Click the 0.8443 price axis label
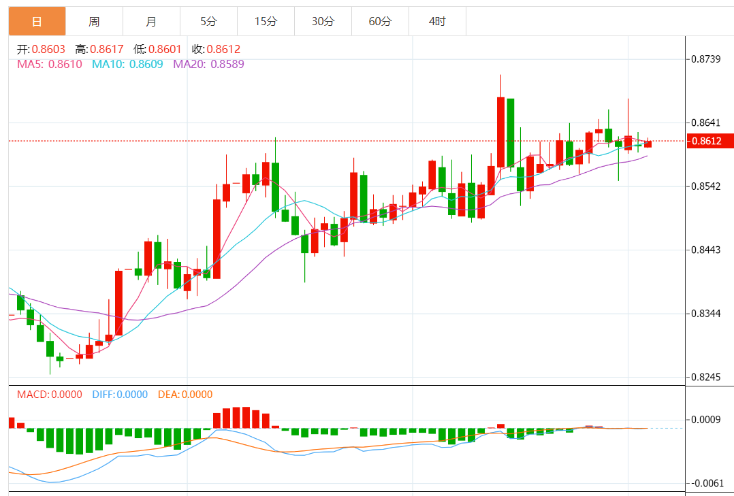 pos(706,250)
